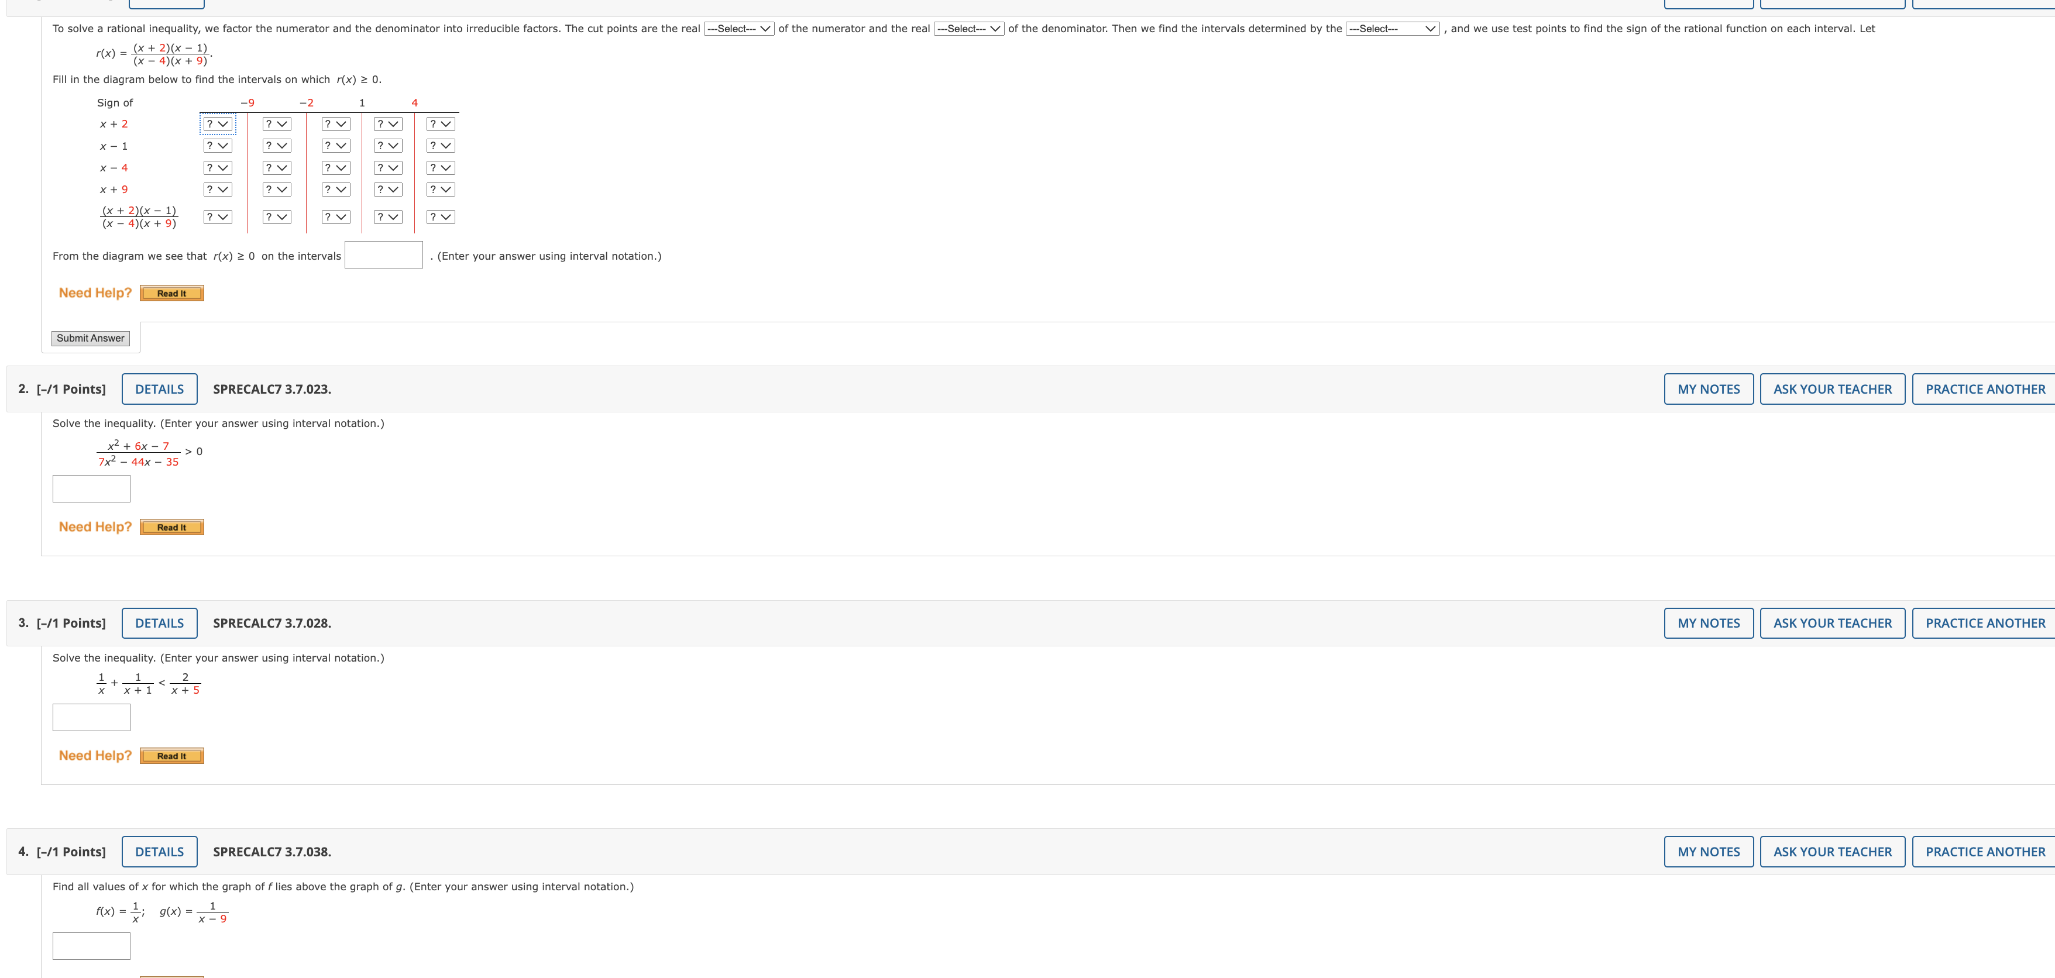The image size is (2055, 978).
Task: Open the Select dropdown for intervals determined by
Action: point(1392,29)
